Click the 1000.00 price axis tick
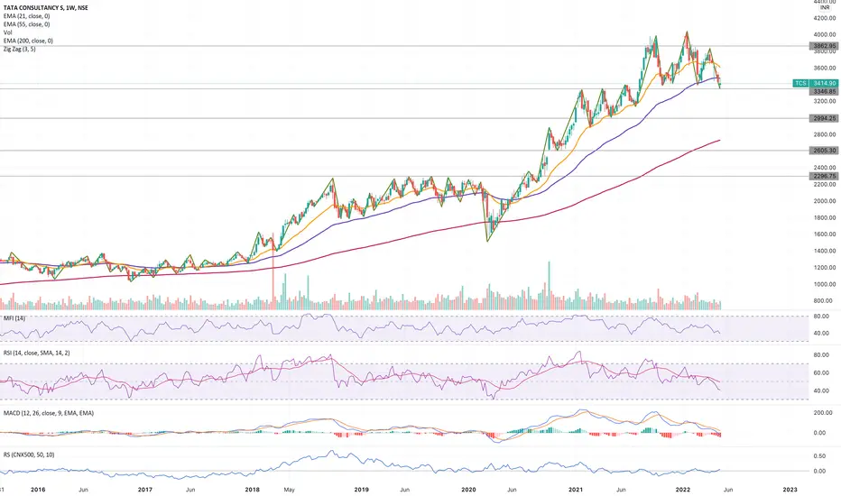Screen dimensions: 841x496 pos(825,284)
